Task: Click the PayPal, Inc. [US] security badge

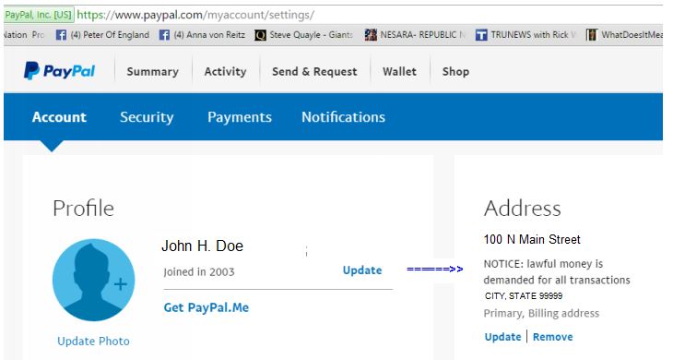Action: pyautogui.click(x=39, y=15)
